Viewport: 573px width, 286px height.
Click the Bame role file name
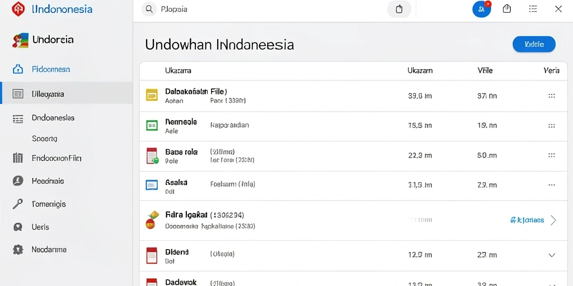click(181, 152)
